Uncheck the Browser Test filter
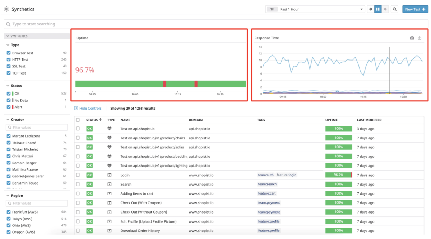Screen dimensions: 431x239 pyautogui.click(x=9, y=53)
